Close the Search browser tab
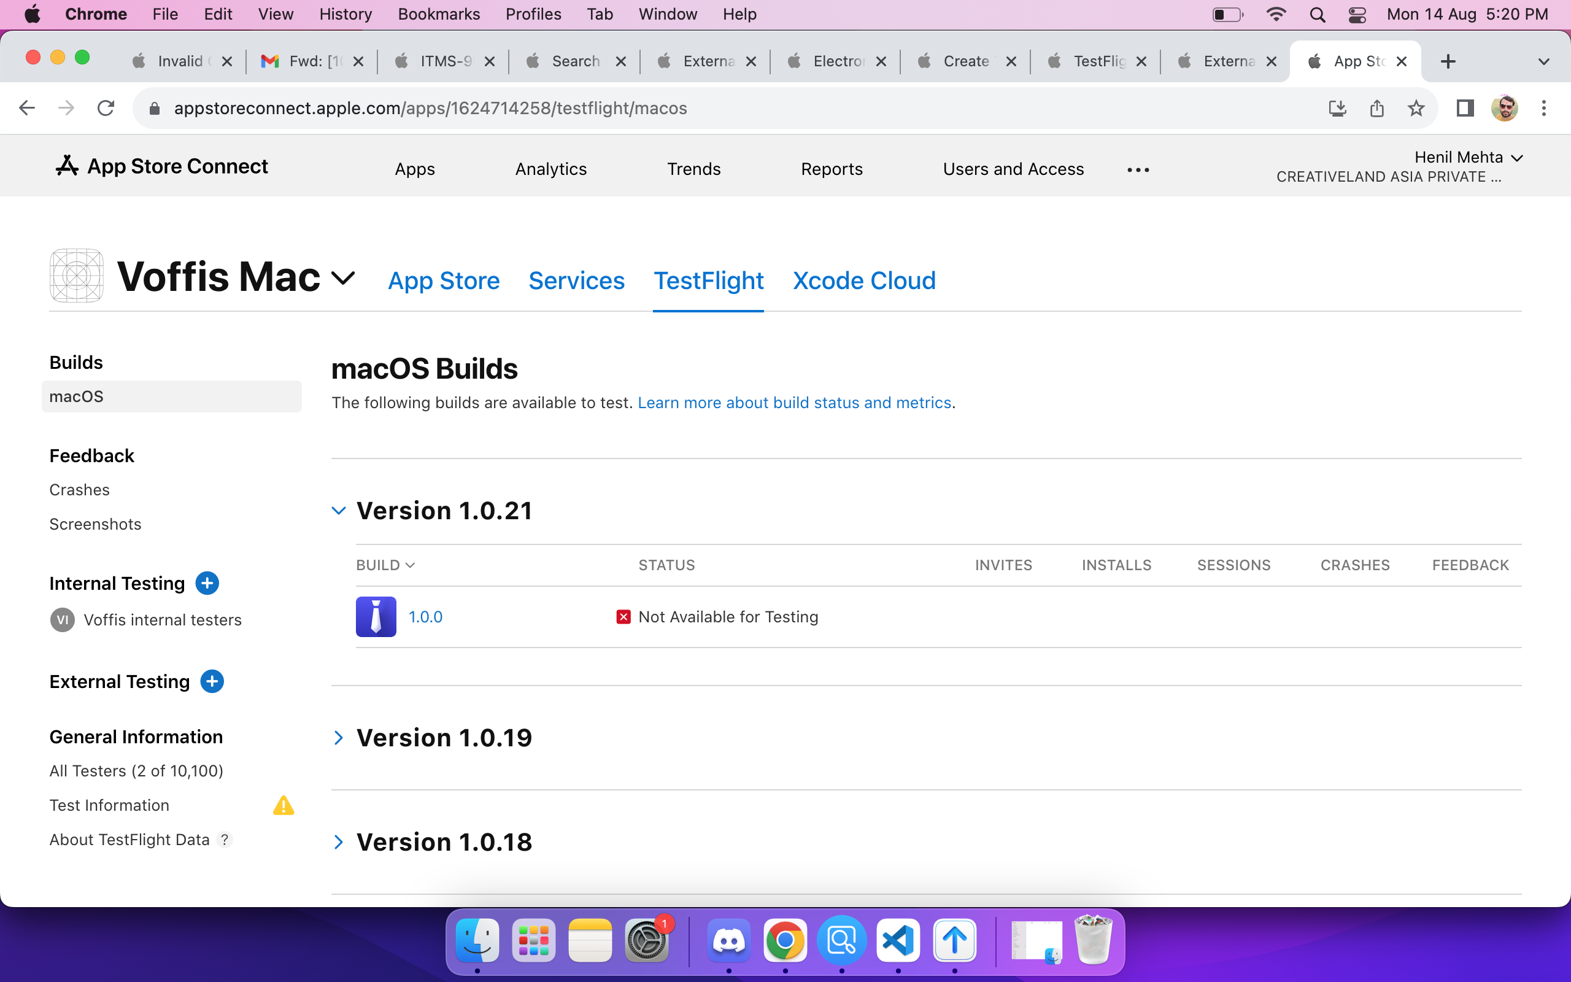The image size is (1571, 982). pyautogui.click(x=620, y=61)
